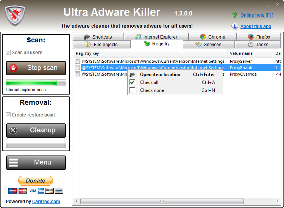
Task: Click the Shortcuts tab arrow icon
Action: pos(87,37)
